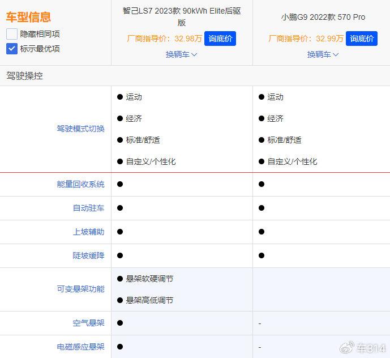
Task: Uncheck the 标示最优项 checkbox
Action: (x=12, y=49)
